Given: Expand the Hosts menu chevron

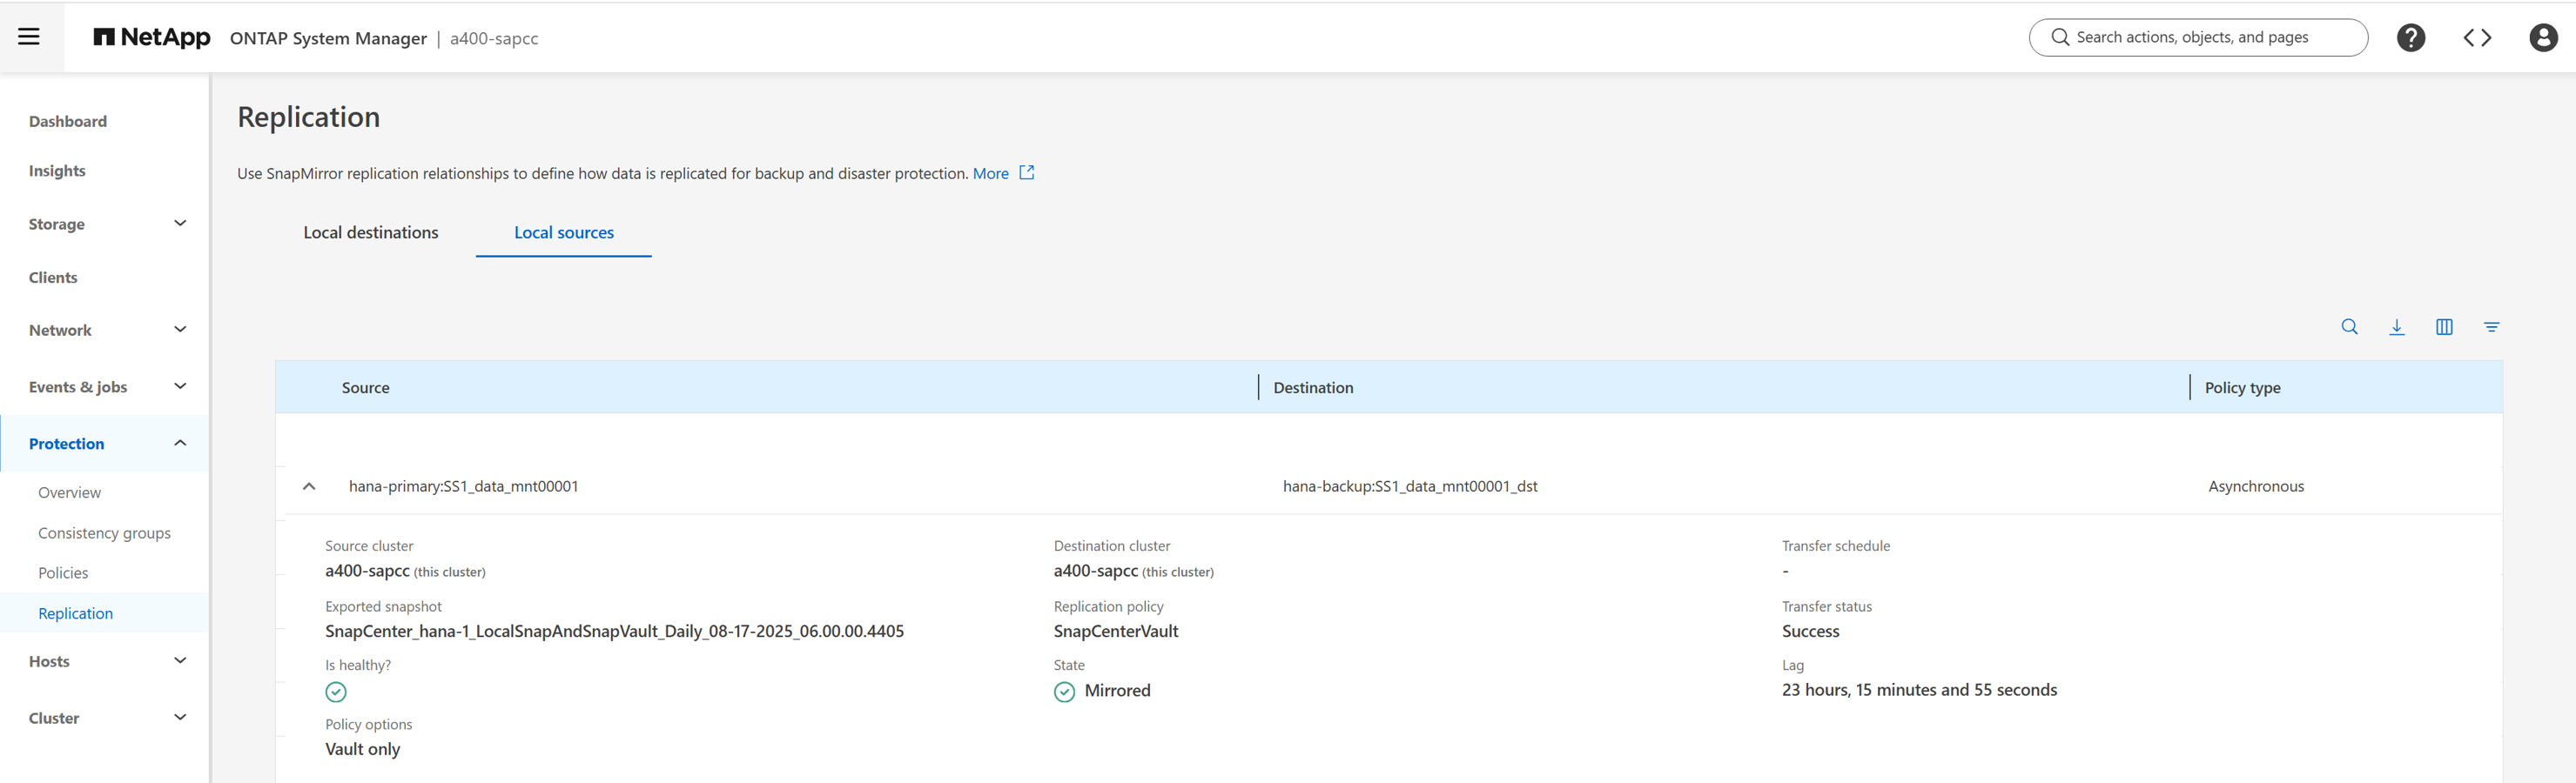Looking at the screenshot, I should tap(180, 660).
